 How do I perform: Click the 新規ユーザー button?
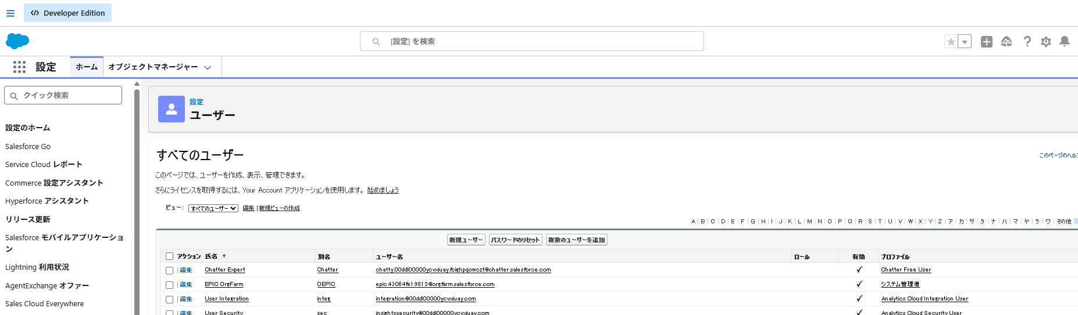pyautogui.click(x=466, y=240)
